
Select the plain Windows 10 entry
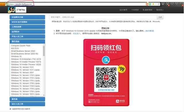click(x=16, y=56)
